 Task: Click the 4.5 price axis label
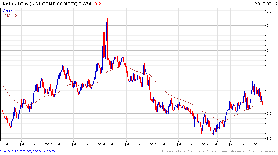[269, 63]
